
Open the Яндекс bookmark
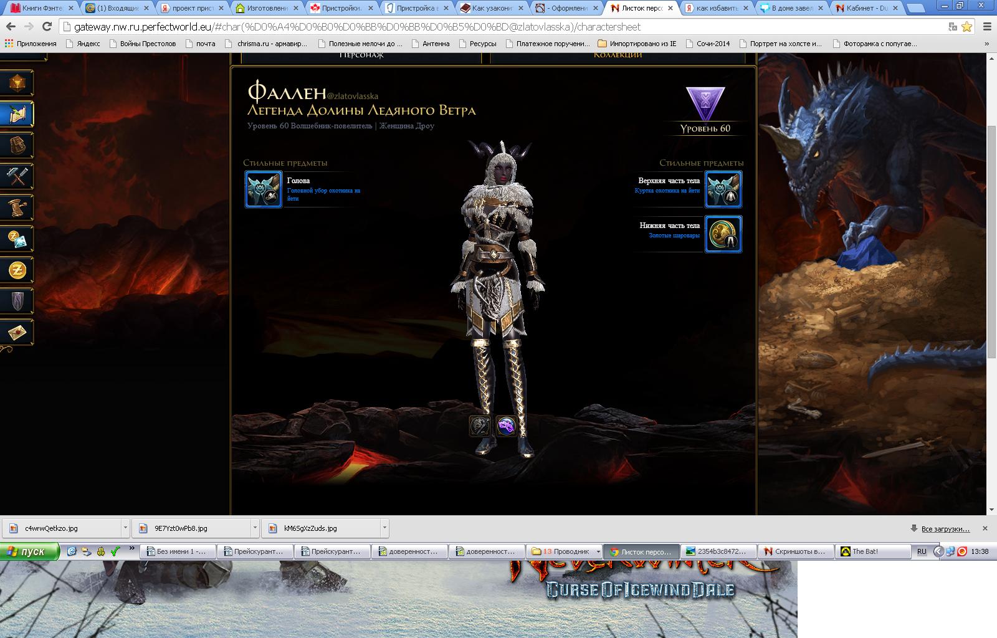coord(83,44)
